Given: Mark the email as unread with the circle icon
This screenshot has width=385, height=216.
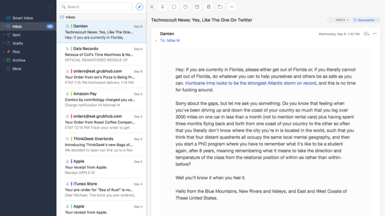Looking at the screenshot, I should click(174, 7).
